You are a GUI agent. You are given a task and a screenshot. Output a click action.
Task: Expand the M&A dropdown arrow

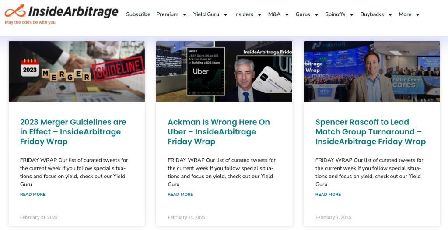287,15
